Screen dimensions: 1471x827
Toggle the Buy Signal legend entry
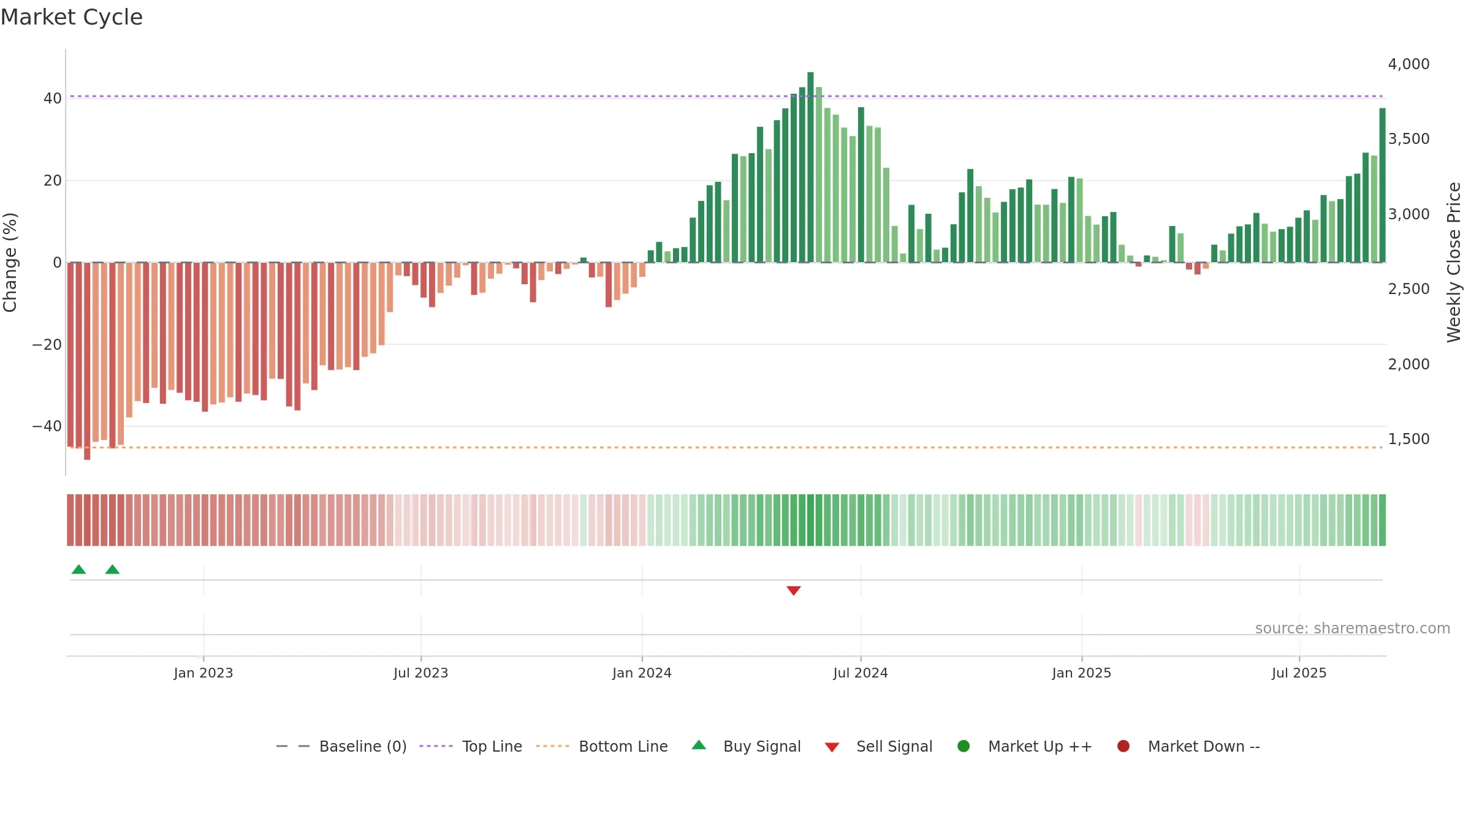point(746,746)
